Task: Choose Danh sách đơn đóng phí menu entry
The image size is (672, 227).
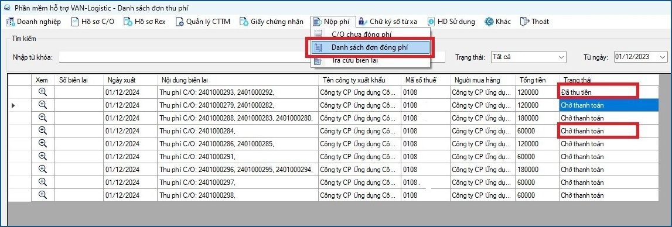Action: 370,47
